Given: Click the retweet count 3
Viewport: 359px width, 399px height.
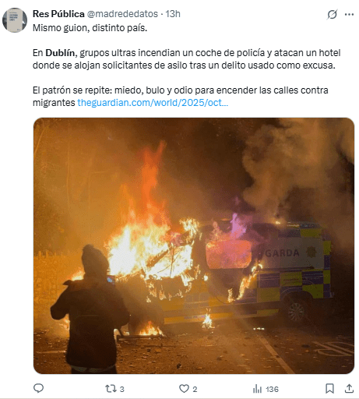Looking at the screenshot, I should [122, 389].
